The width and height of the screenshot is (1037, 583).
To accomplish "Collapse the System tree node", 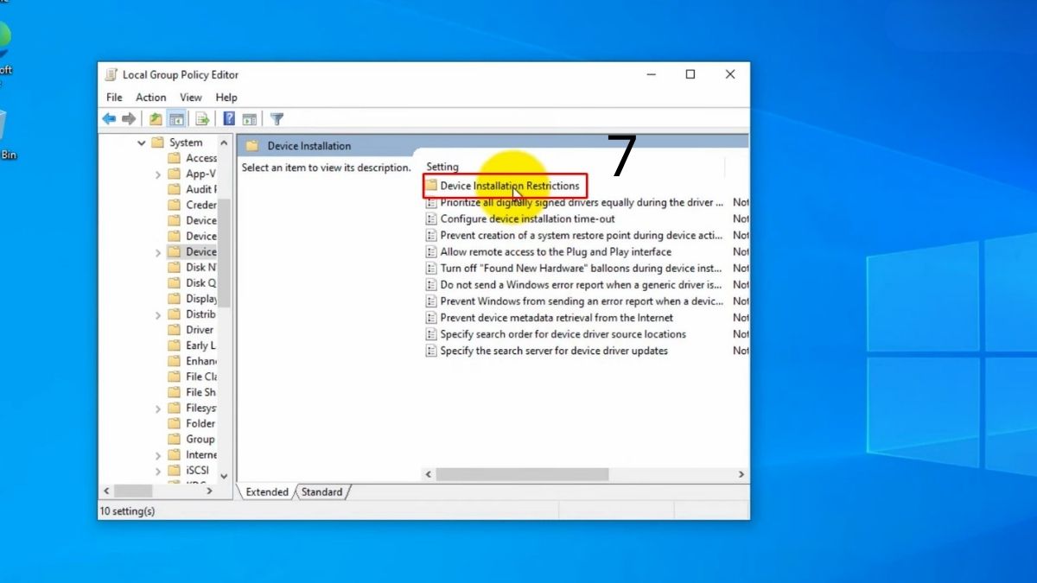I will (142, 143).
